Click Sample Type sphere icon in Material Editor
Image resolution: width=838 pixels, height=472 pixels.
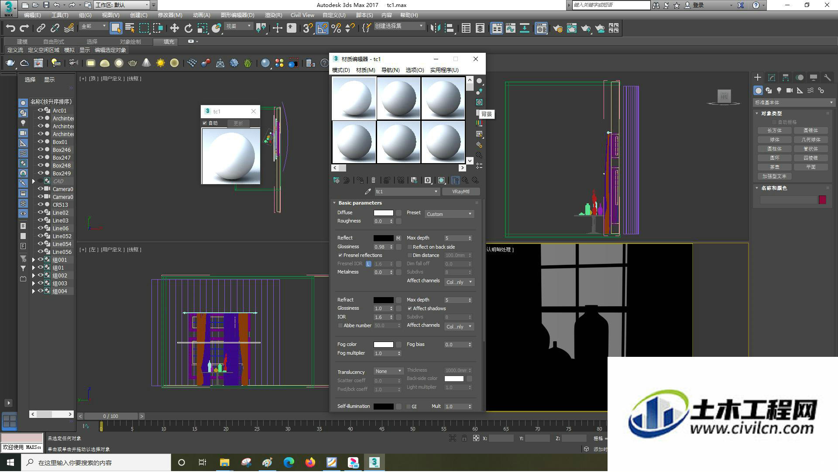point(479,81)
